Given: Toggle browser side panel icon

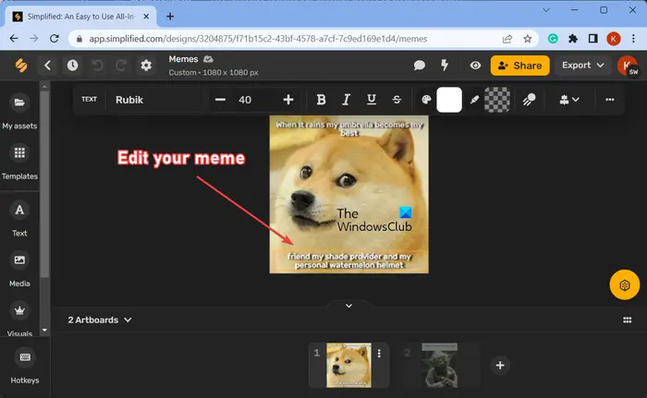Looking at the screenshot, I should coord(593,39).
